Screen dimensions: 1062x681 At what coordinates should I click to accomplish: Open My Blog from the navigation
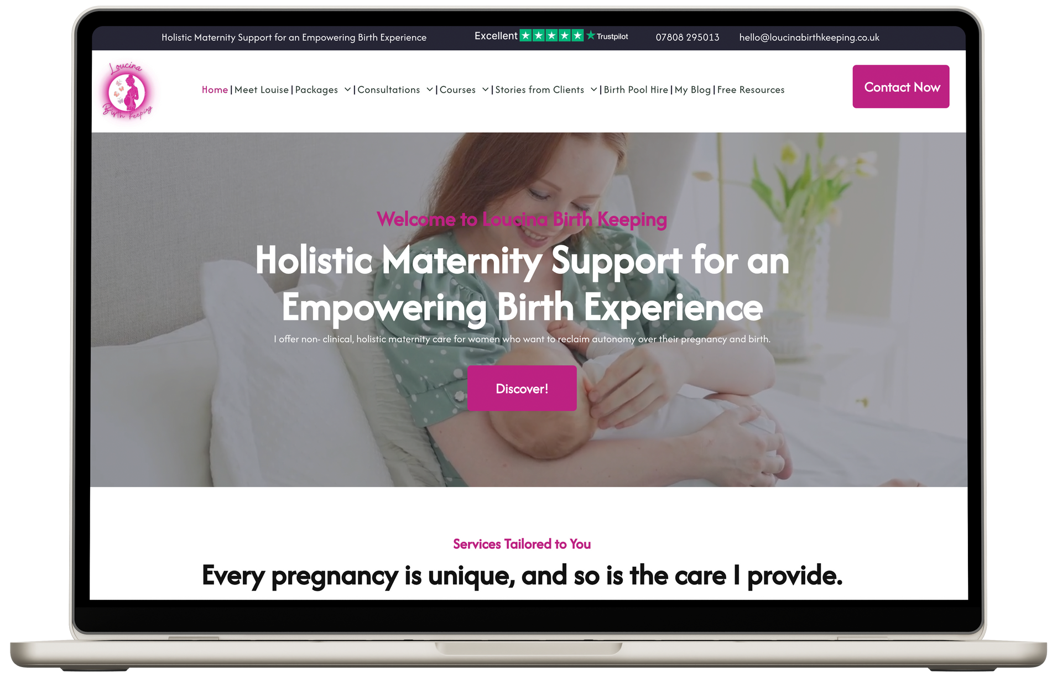tap(693, 90)
